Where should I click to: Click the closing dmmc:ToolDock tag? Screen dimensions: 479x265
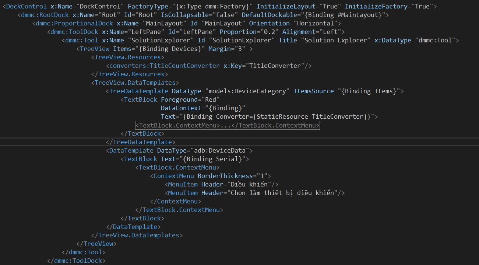pyautogui.click(x=76, y=261)
